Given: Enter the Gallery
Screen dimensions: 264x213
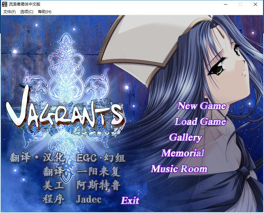Looking at the screenshot, I should [x=186, y=138].
